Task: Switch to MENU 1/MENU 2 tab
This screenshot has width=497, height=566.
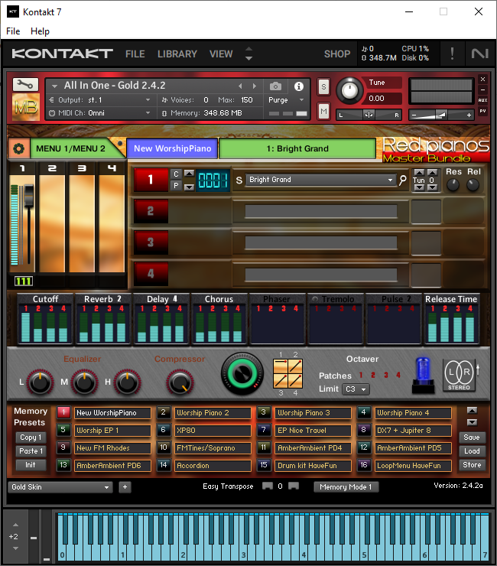Action: (70, 148)
